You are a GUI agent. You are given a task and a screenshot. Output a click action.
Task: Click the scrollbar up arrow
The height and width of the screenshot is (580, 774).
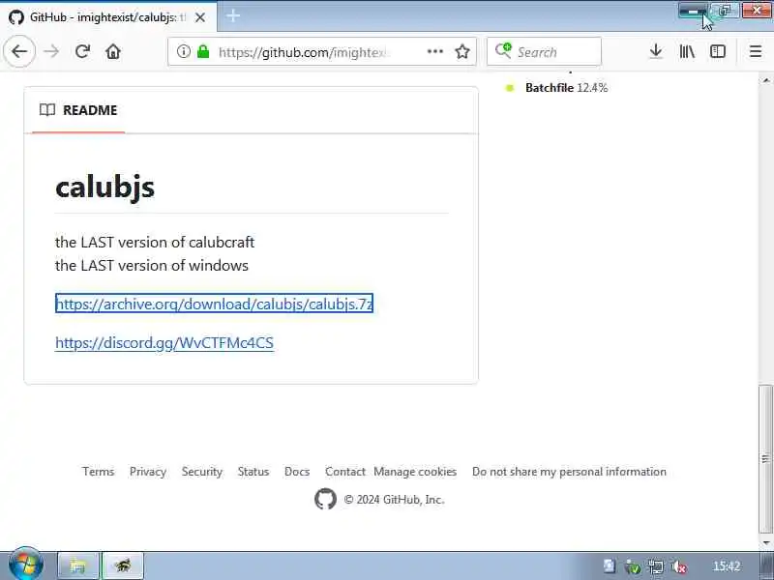(x=765, y=79)
